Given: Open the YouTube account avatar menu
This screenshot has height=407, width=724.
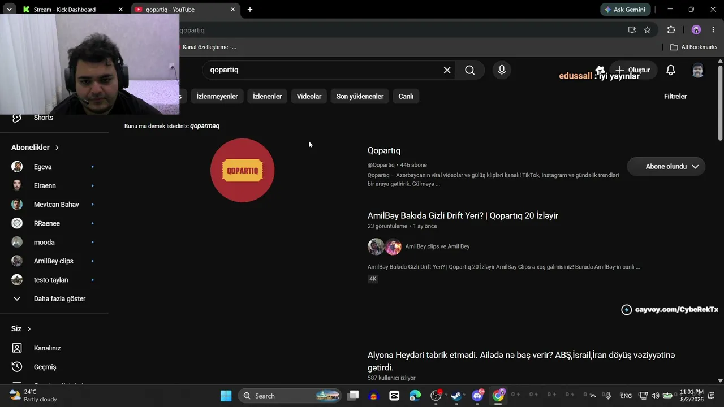Looking at the screenshot, I should pyautogui.click(x=698, y=70).
